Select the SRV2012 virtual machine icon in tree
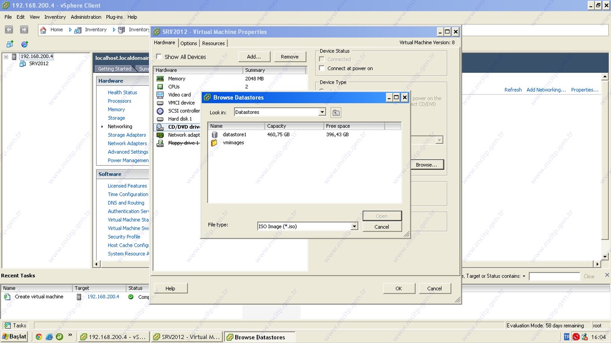This screenshot has height=343, width=611. click(x=23, y=64)
